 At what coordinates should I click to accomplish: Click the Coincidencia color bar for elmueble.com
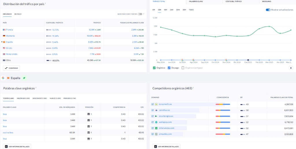[x=223, y=134]
